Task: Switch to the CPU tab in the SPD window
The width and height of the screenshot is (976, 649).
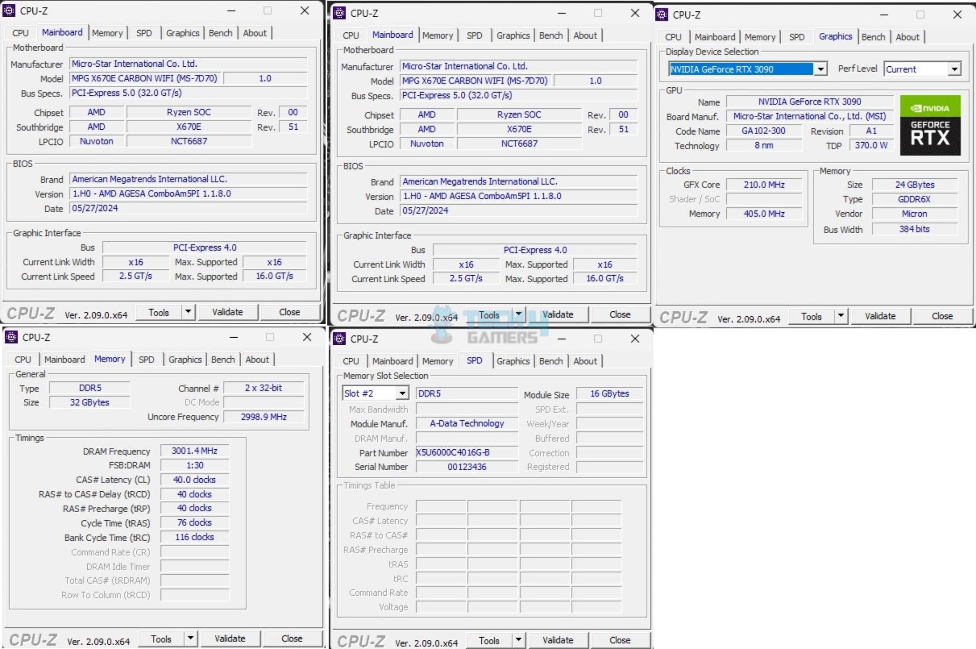Action: click(x=350, y=361)
